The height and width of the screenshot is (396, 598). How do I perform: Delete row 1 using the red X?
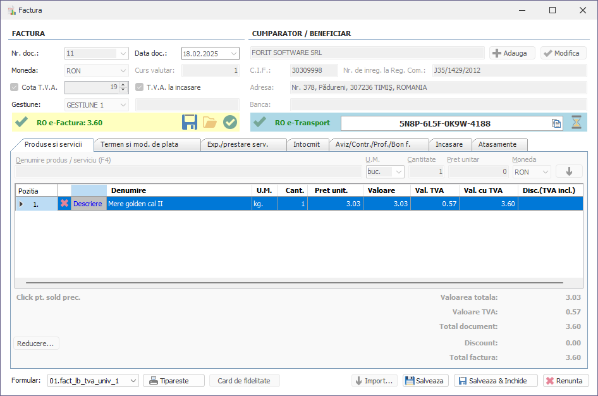(64, 204)
